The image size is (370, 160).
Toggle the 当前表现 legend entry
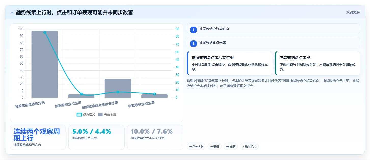point(107,114)
